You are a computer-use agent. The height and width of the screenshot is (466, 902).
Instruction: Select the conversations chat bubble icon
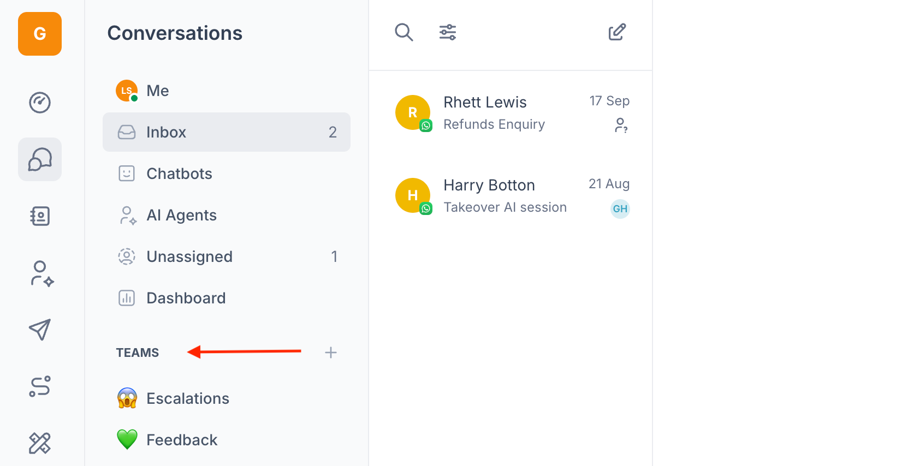pos(40,159)
